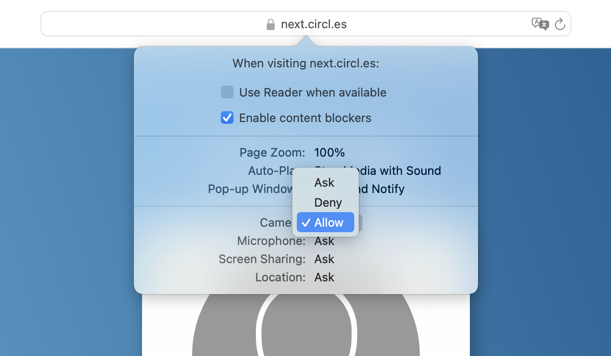Screen dimensions: 611x356
Task: Click the lock icon in the address bar
Action: [x=270, y=24]
